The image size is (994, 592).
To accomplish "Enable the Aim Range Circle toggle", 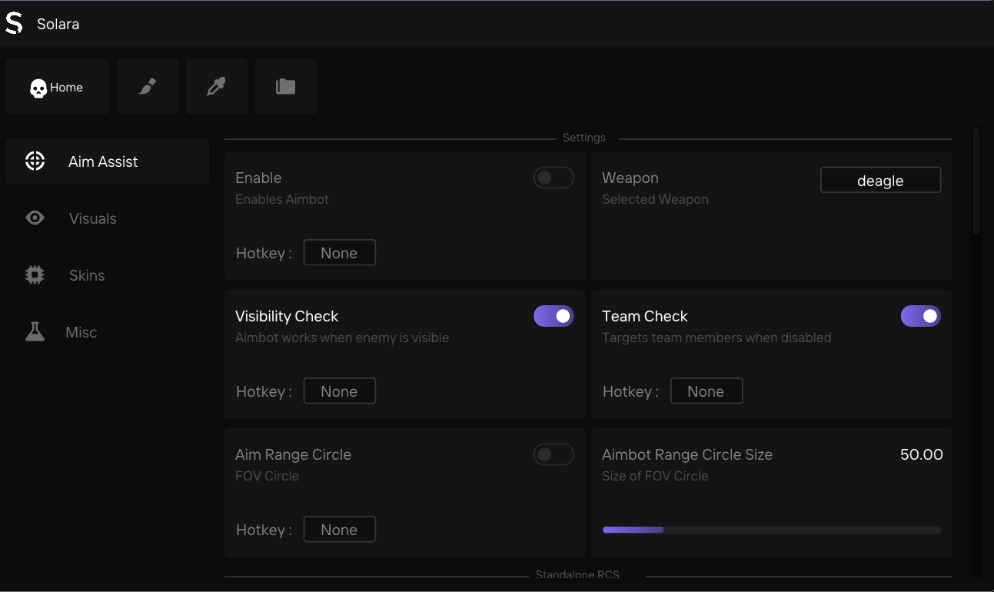I will (554, 454).
